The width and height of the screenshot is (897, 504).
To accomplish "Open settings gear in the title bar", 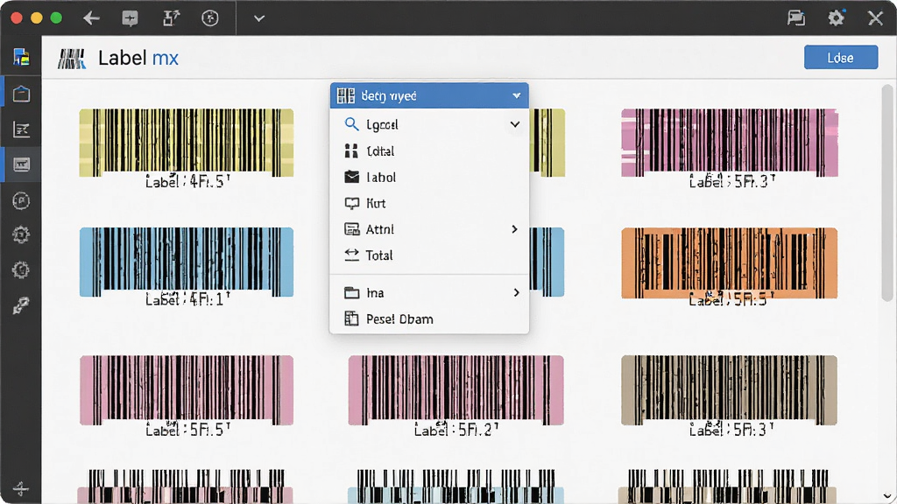I will (836, 18).
